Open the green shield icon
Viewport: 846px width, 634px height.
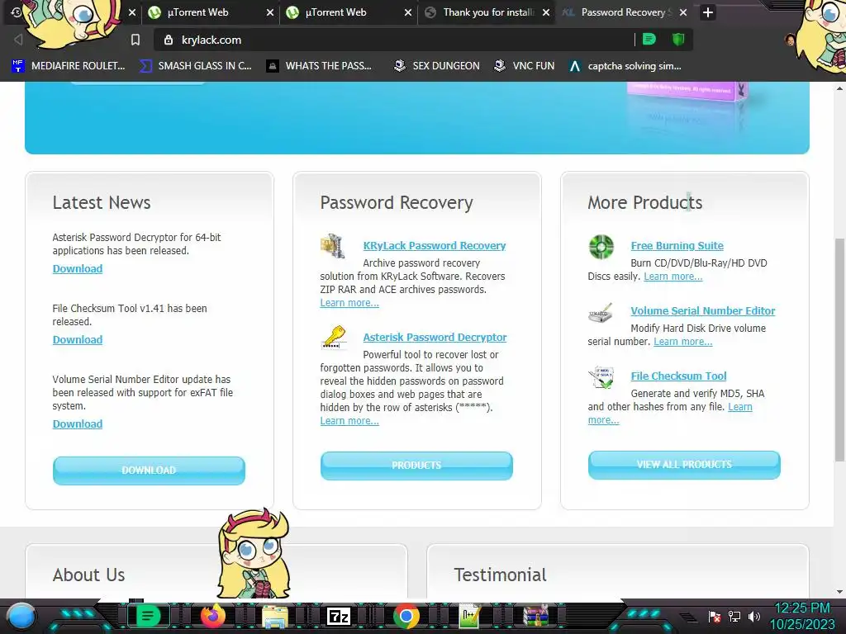678,40
